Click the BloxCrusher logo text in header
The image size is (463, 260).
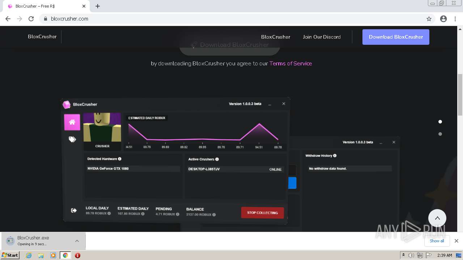(42, 36)
